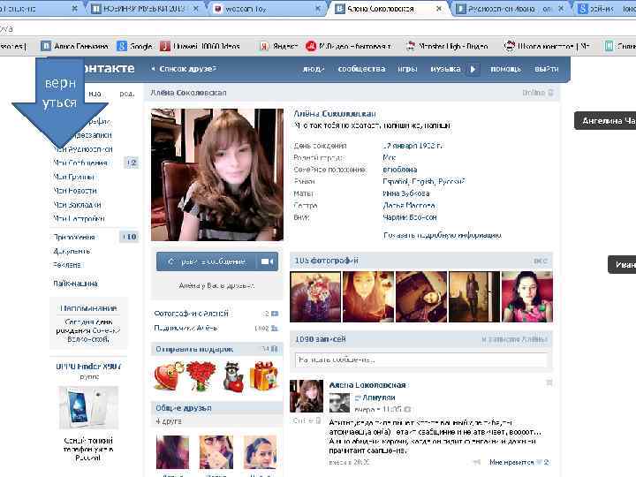636x477 pixels.
Task: Open the birthday reminder text
Action: coord(88,330)
